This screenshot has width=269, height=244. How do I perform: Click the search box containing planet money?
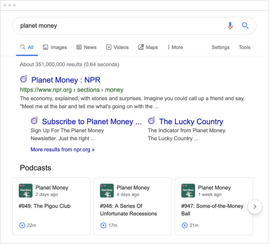[120, 26]
